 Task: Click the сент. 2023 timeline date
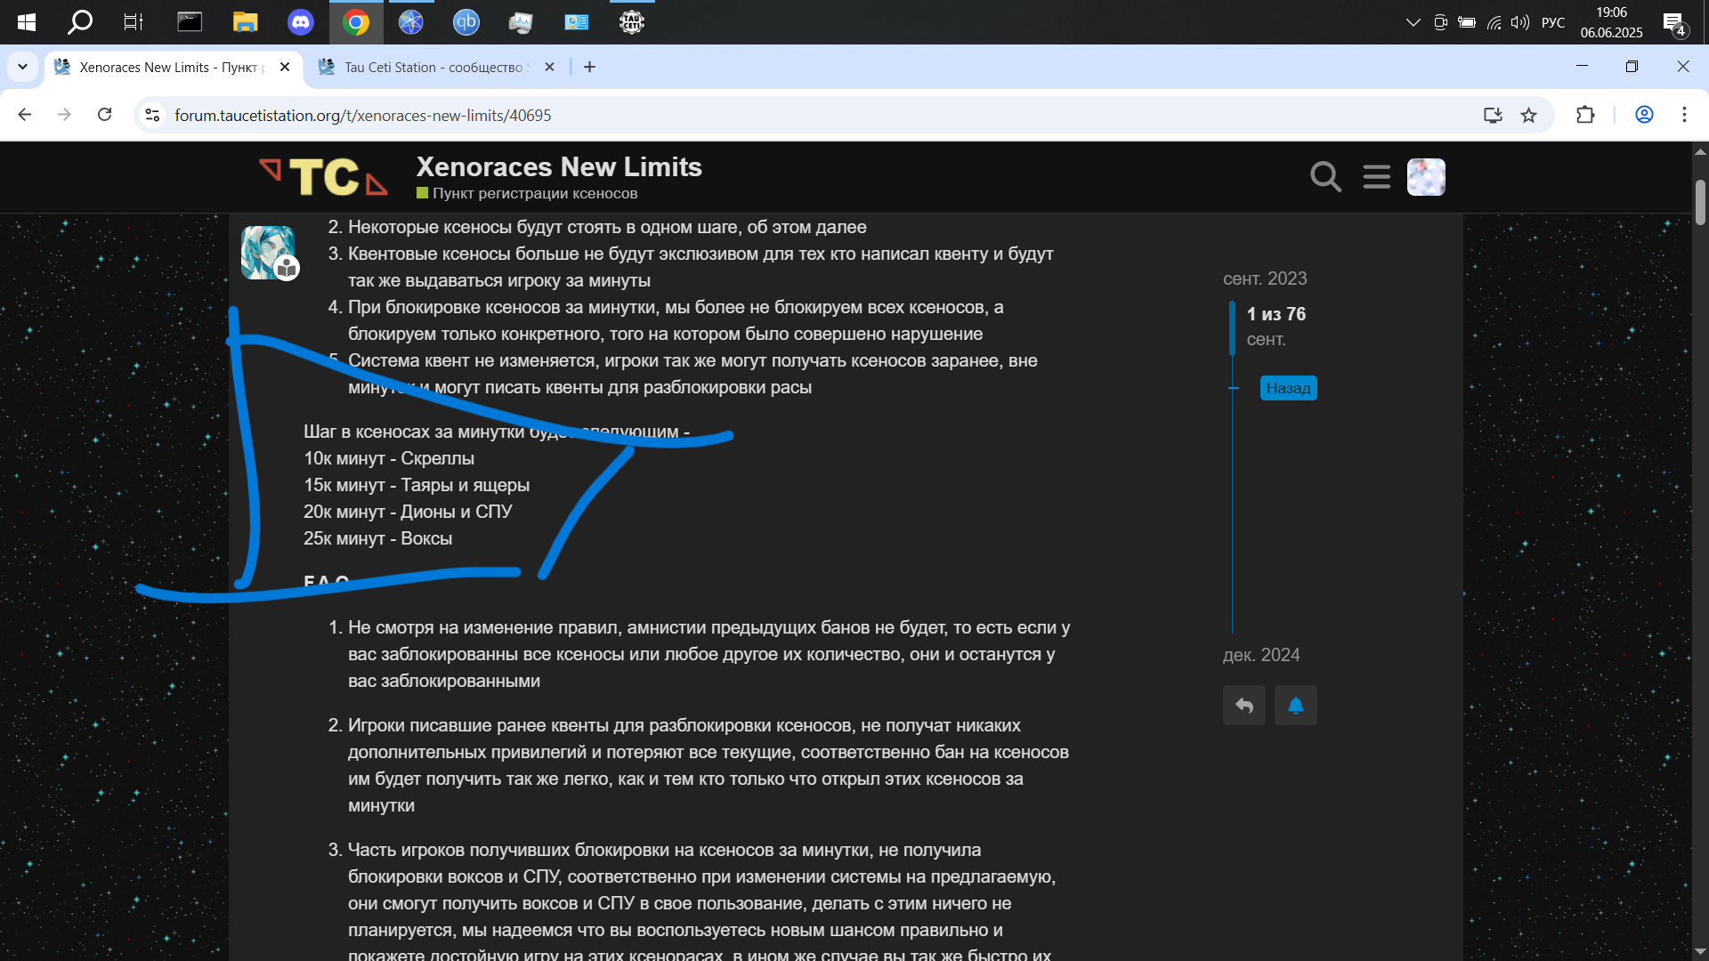1264,279
